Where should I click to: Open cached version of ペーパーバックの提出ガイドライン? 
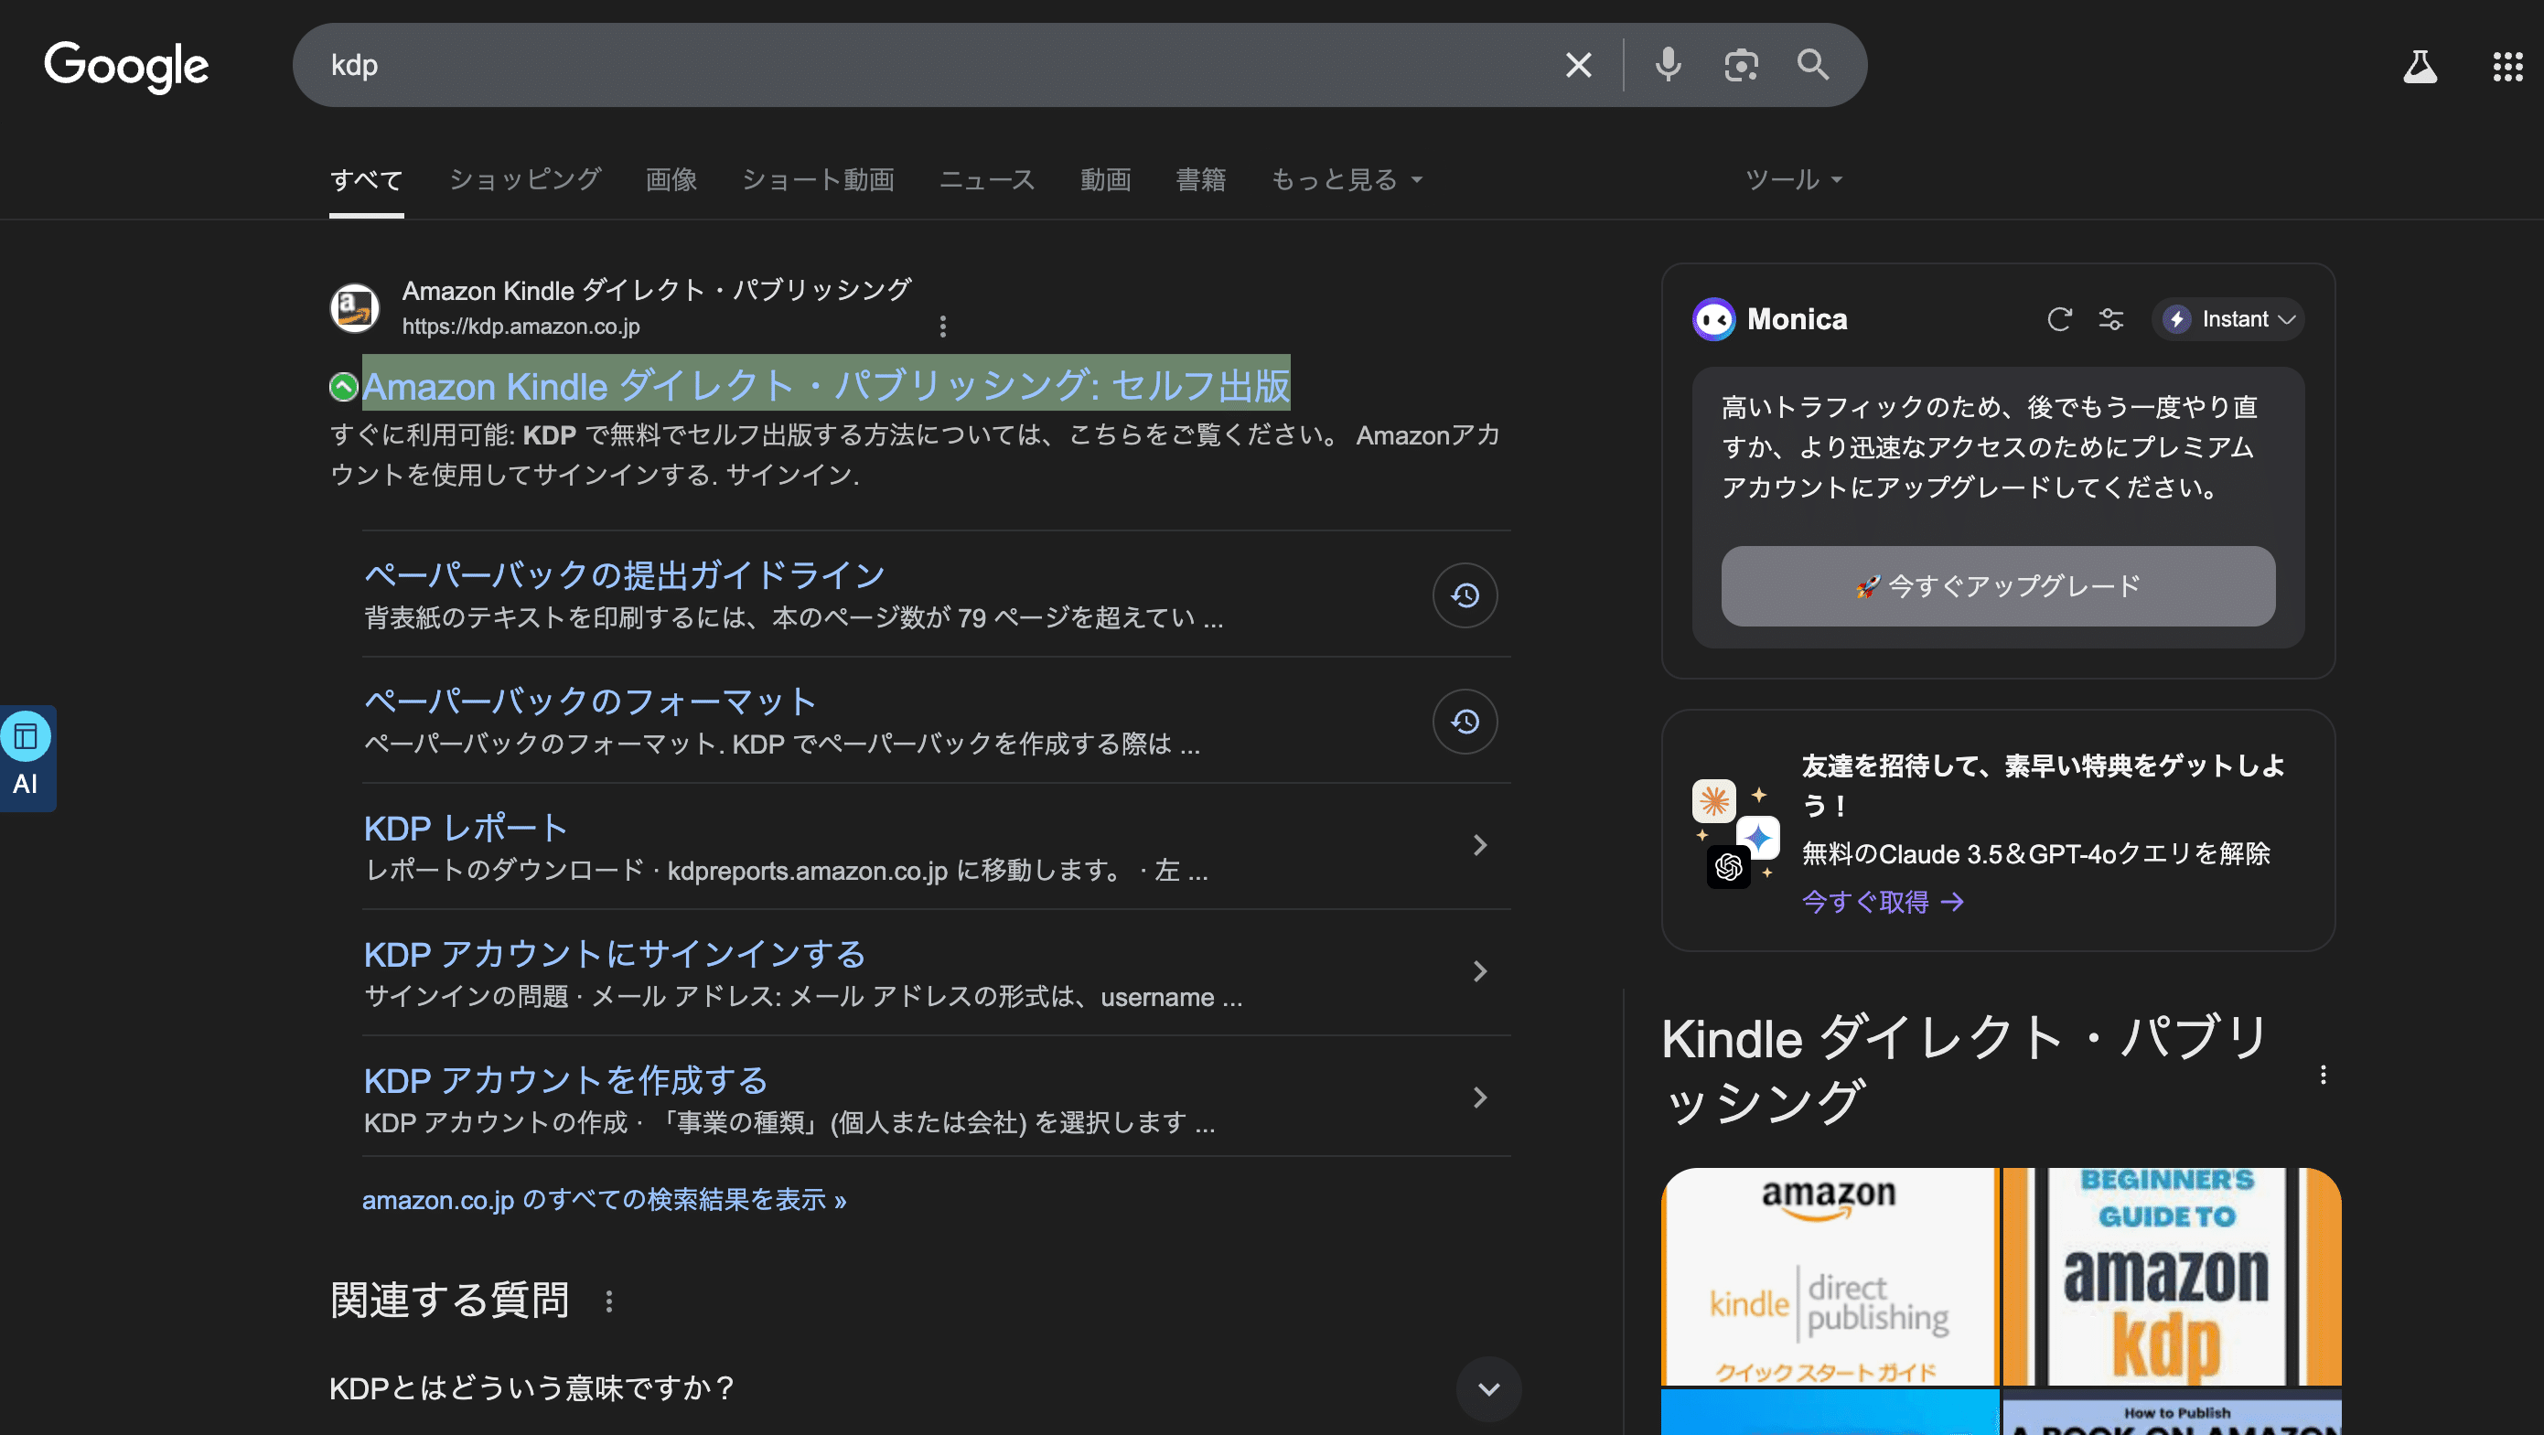(1464, 595)
